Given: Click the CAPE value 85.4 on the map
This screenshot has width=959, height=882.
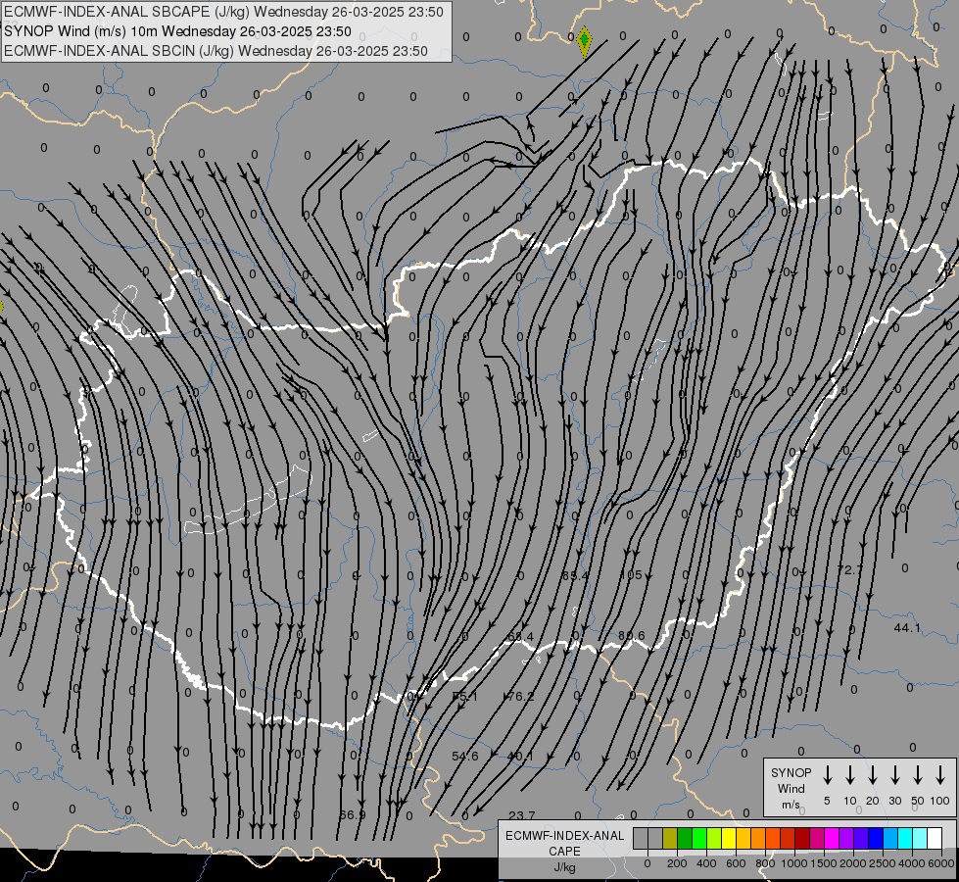Looking at the screenshot, I should 575,574.
